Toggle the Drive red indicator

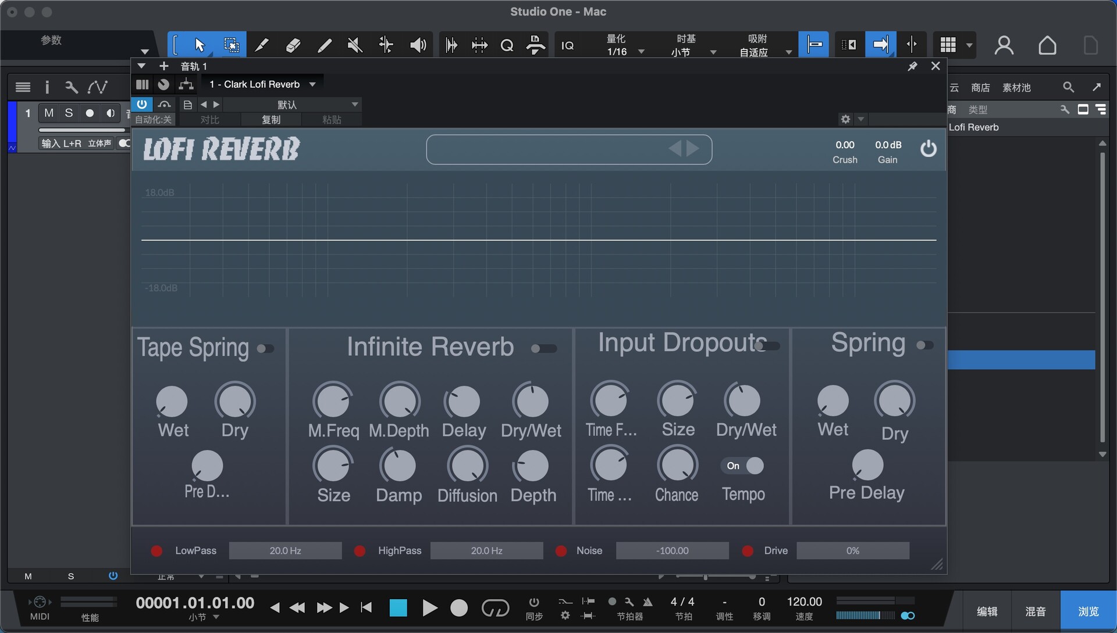point(748,550)
